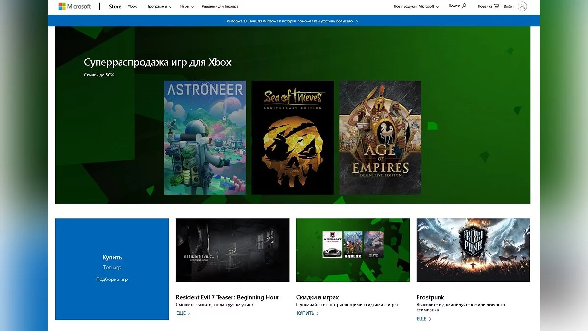Open the Astroneer game cover
This screenshot has height=331, width=588.
[205, 138]
